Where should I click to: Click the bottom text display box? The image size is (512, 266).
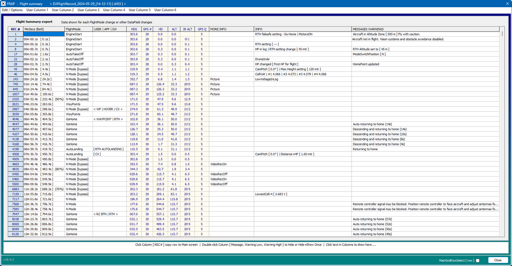(x=255, y=247)
